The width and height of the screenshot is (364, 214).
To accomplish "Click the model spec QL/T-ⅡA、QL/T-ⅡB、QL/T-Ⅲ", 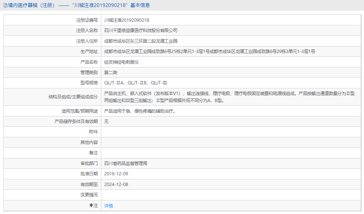I will coord(136,83).
